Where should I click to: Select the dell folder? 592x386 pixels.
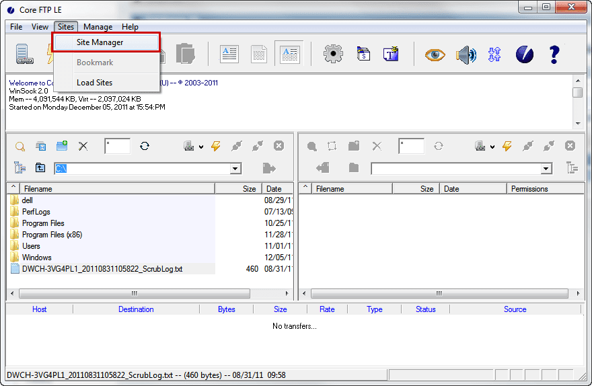coord(27,200)
